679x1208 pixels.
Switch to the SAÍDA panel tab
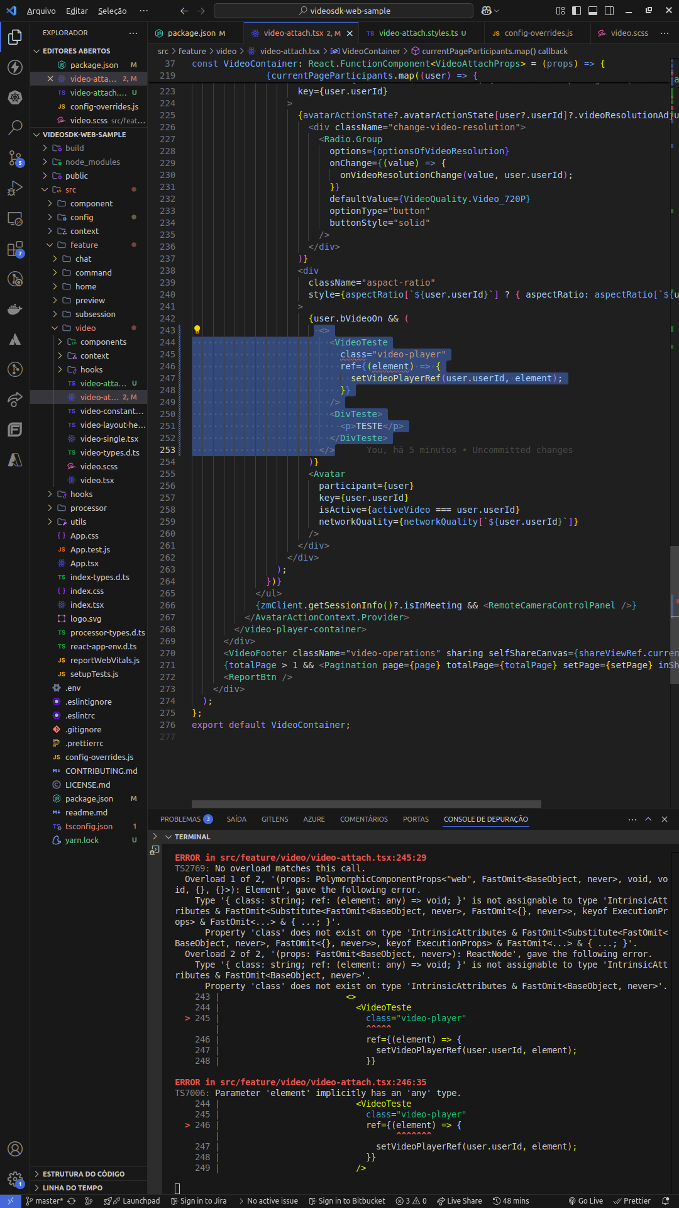point(236,819)
